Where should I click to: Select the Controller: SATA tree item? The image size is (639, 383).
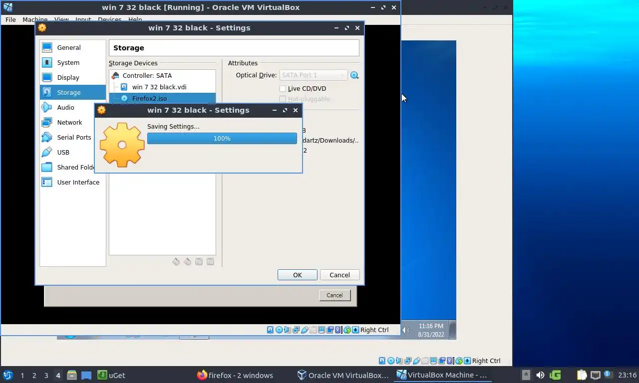click(162, 75)
